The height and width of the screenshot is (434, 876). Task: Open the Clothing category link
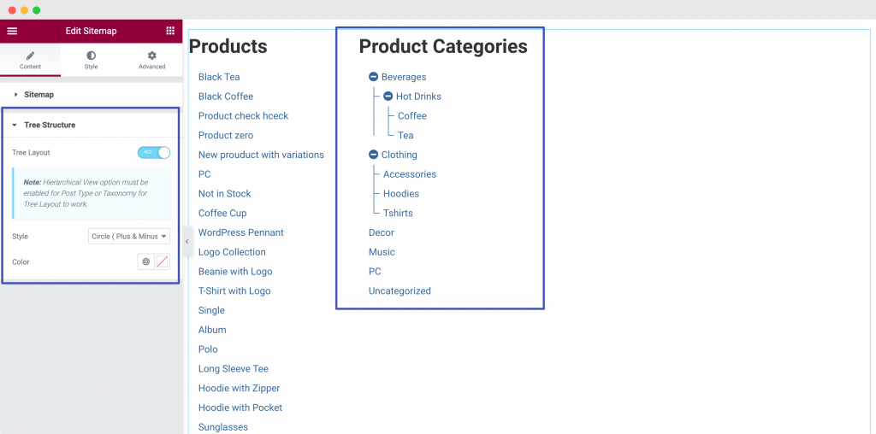click(399, 155)
